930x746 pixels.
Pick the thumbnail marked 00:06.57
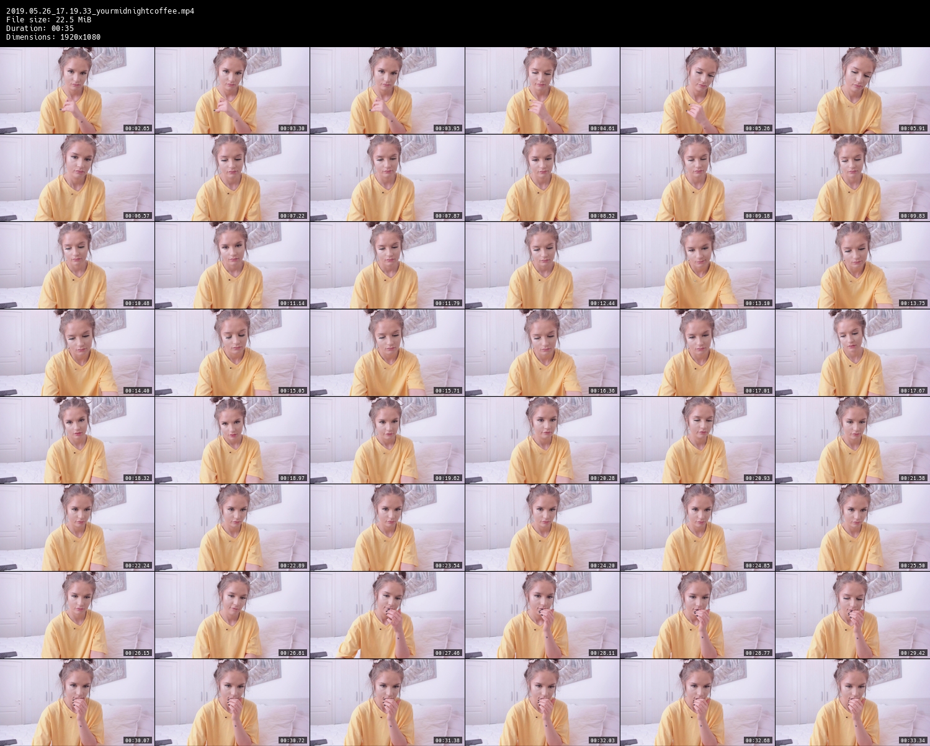[x=77, y=178]
